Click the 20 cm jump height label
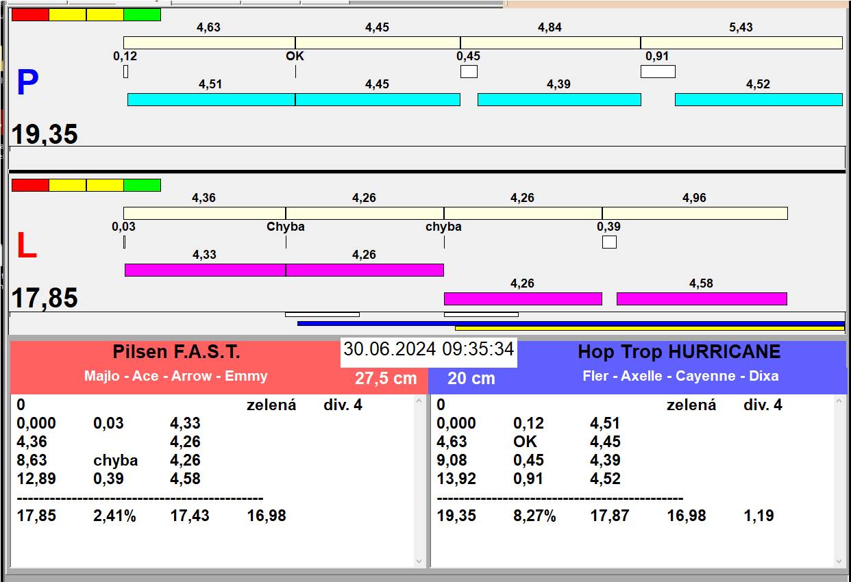The image size is (851, 582). tap(471, 378)
